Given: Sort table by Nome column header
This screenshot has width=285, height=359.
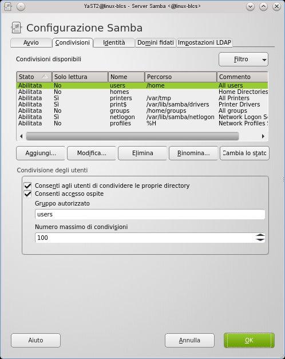Looking at the screenshot, I should [x=126, y=77].
